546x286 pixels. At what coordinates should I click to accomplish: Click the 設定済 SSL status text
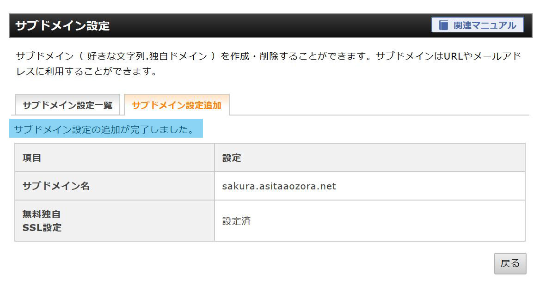(236, 221)
